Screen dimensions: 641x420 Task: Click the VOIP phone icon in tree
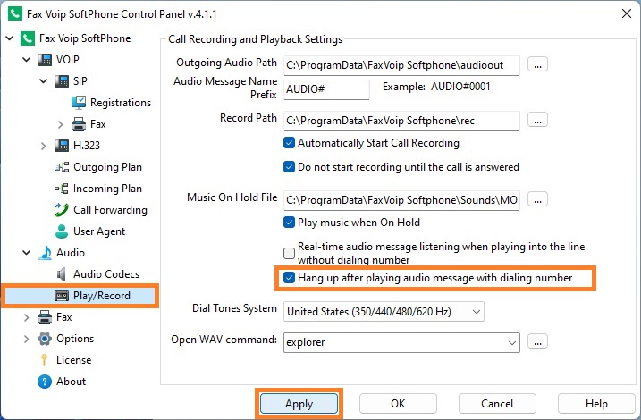[45, 60]
